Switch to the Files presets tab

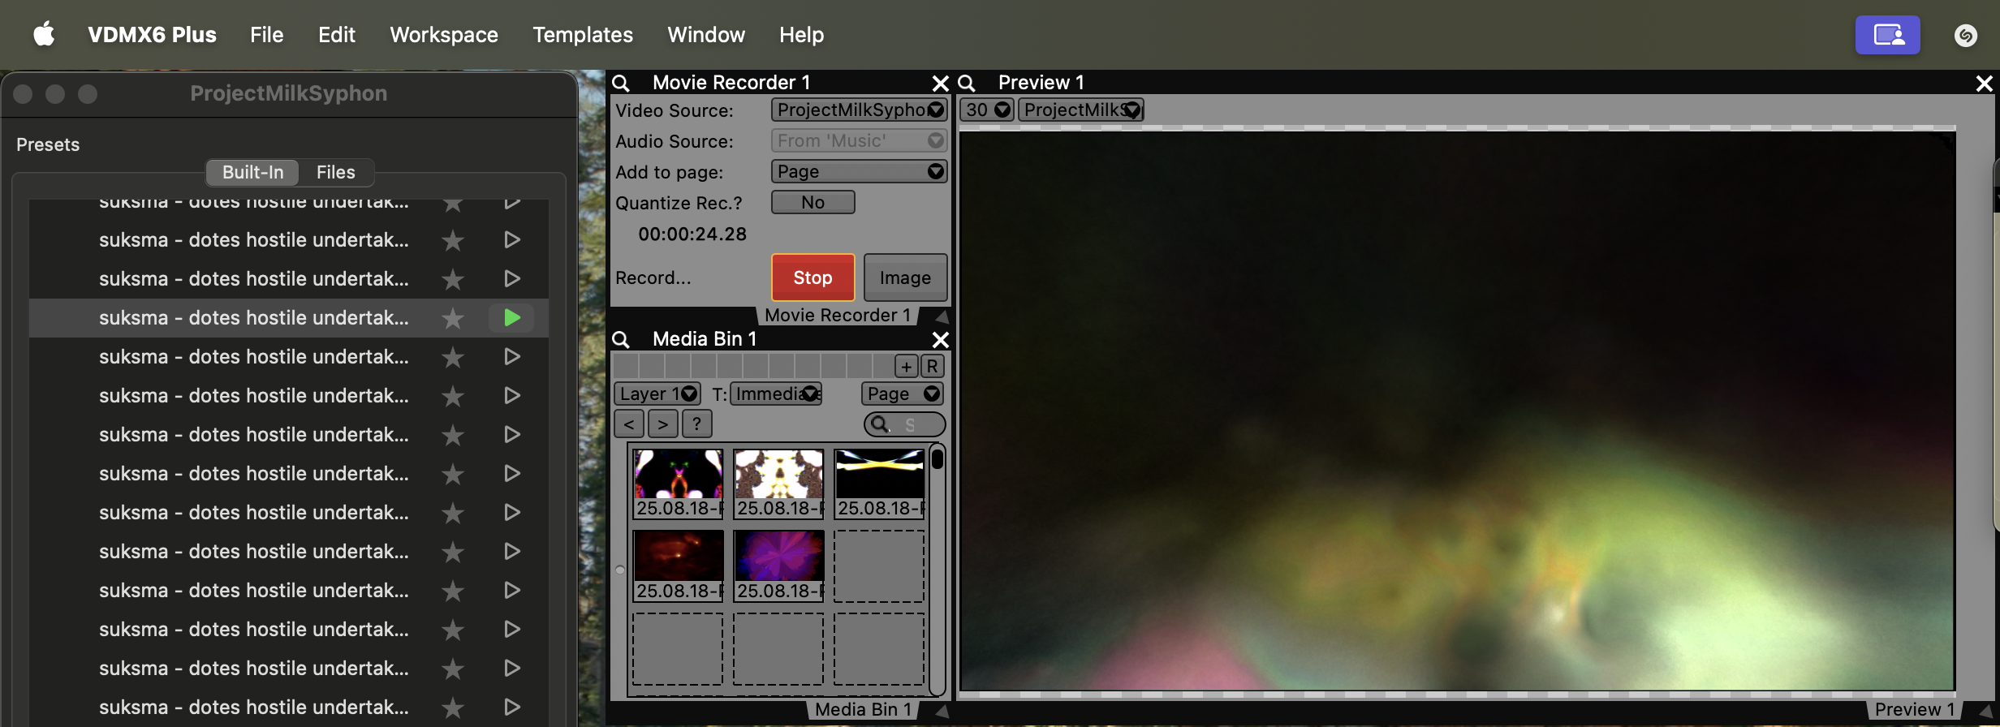(336, 172)
